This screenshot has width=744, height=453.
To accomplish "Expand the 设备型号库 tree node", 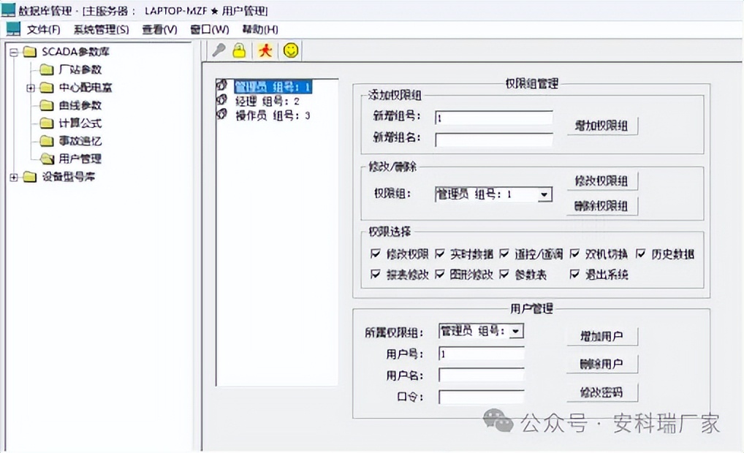I will (x=14, y=177).
